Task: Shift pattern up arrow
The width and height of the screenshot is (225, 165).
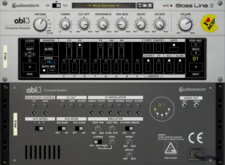Action: tap(30, 53)
